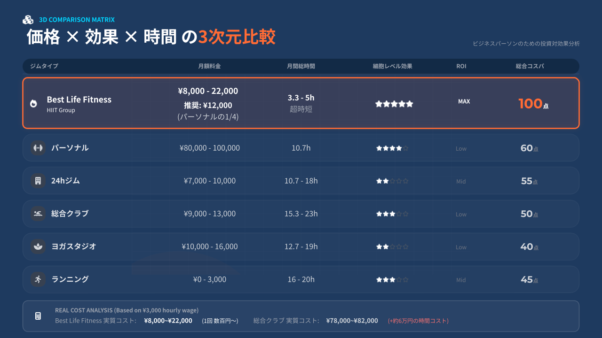Click the 3D COMPARISON MATRIX cube icon
The image size is (602, 338).
pyautogui.click(x=28, y=19)
